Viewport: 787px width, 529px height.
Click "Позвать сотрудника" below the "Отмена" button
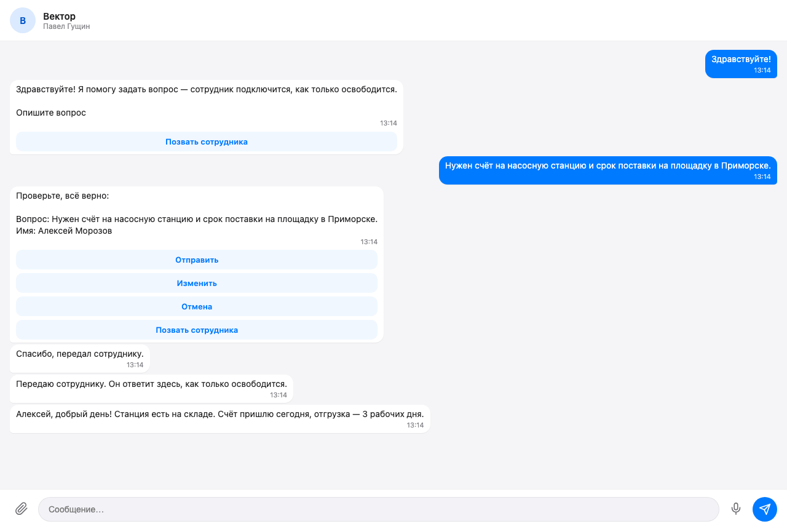point(197,330)
